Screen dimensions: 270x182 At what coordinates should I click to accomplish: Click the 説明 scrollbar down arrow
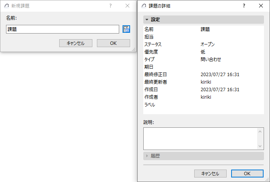(260, 146)
